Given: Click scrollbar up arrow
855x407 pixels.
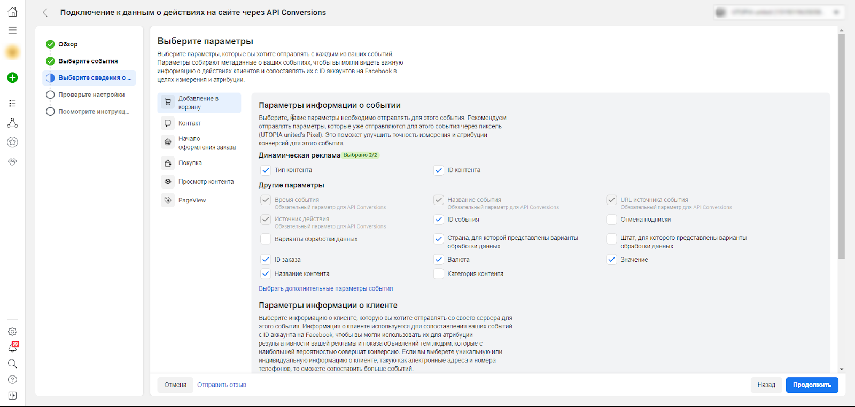Looking at the screenshot, I should click(x=842, y=30).
